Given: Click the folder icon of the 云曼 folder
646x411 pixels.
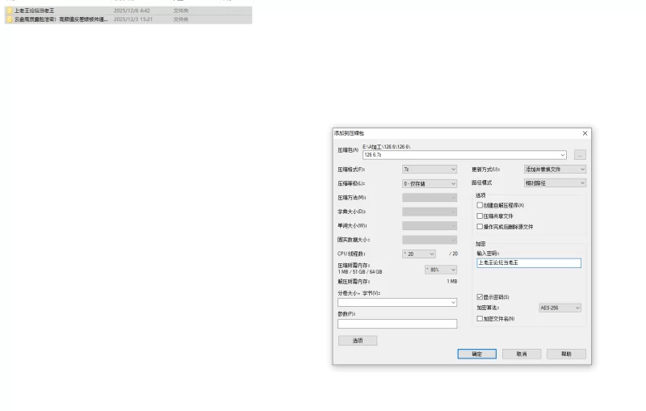Looking at the screenshot, I should tap(10, 19).
